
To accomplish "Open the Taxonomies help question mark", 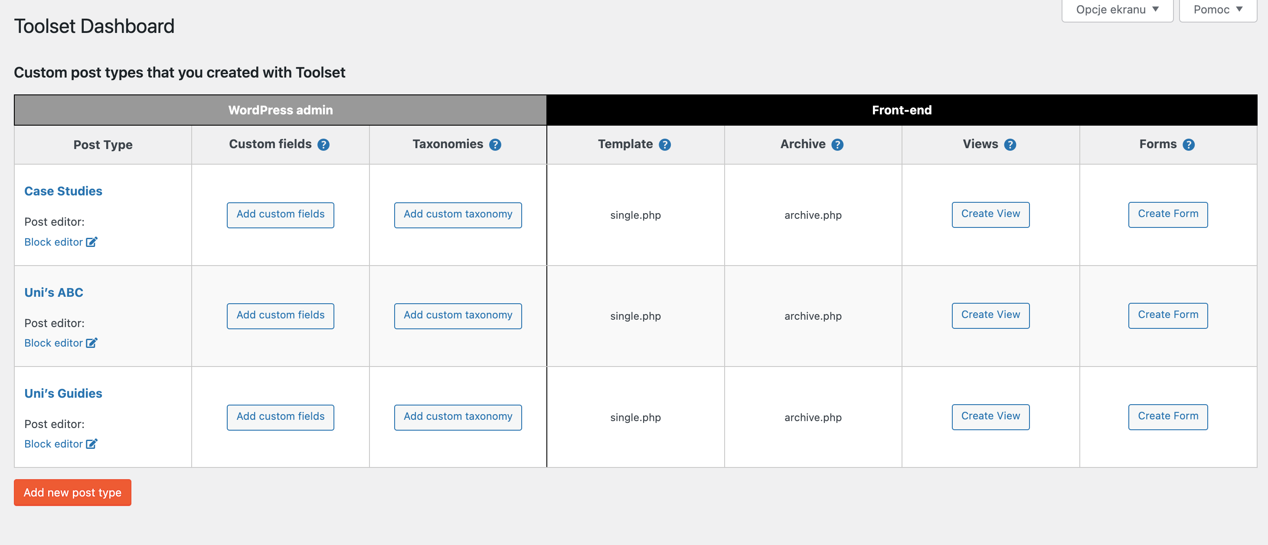I will coord(495,145).
